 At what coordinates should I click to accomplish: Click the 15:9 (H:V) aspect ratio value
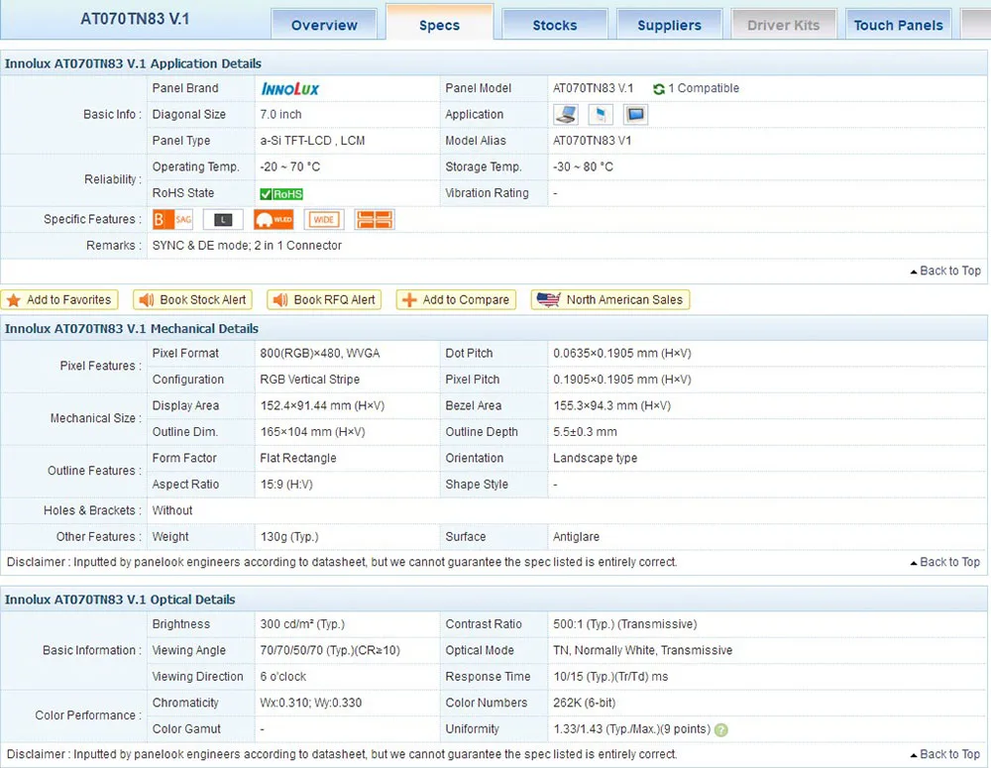[286, 485]
